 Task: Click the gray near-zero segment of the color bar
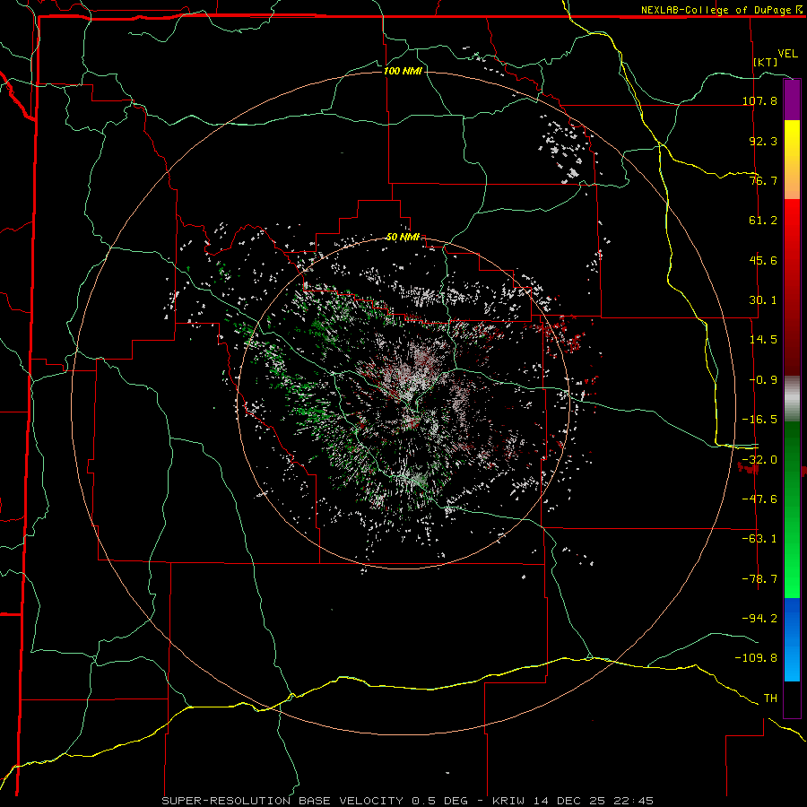point(792,399)
